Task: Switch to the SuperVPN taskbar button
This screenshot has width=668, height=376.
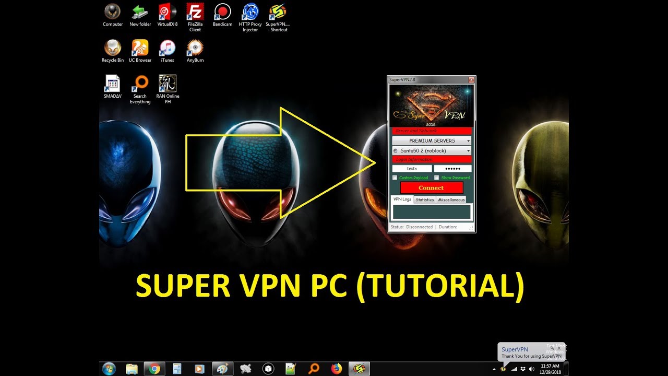Action: [360, 369]
